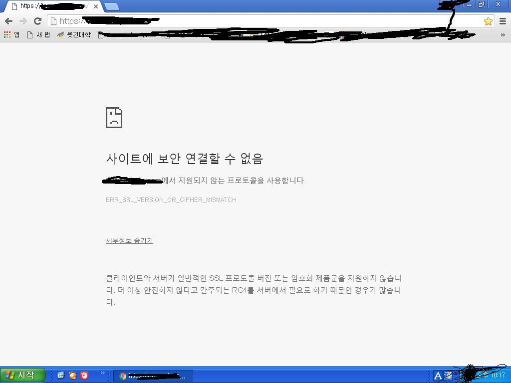Toggle the IME A input mode indicator

click(x=437, y=376)
